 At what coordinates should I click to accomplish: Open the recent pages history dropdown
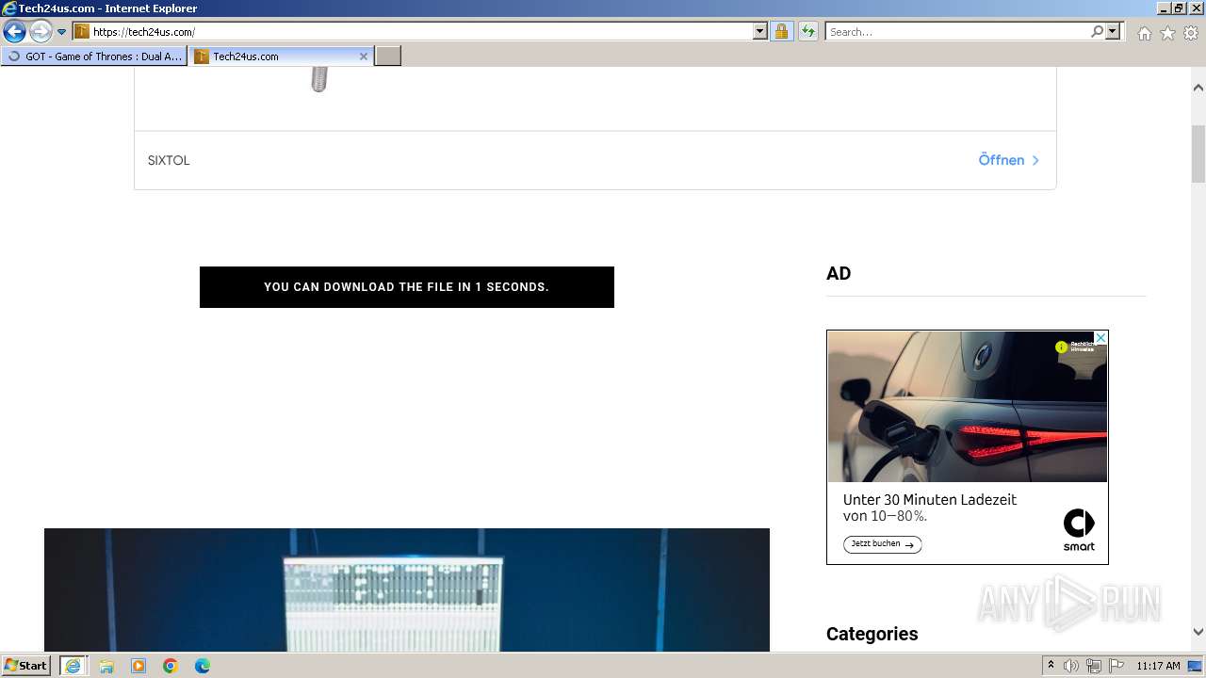(x=62, y=32)
